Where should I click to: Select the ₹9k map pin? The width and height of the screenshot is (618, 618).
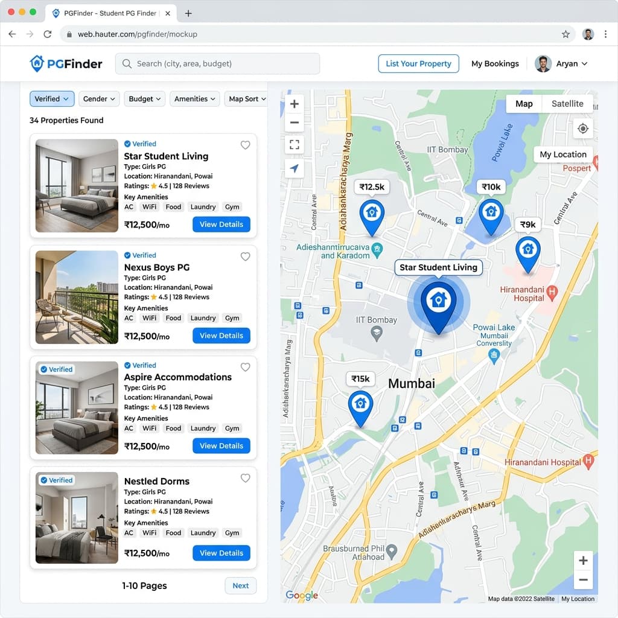tap(527, 254)
